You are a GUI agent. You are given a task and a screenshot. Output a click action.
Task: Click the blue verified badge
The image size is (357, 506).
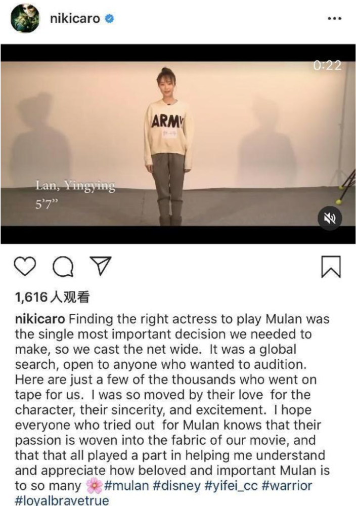pyautogui.click(x=110, y=19)
